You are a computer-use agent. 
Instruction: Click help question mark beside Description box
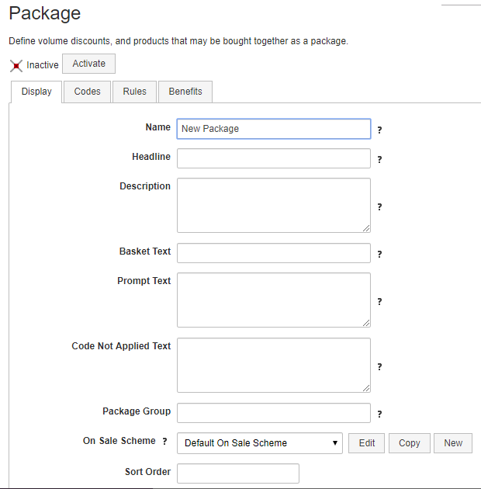379,207
